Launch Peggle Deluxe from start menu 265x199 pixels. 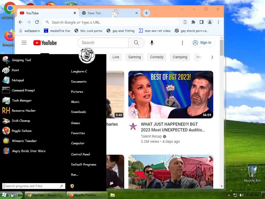point(17,131)
